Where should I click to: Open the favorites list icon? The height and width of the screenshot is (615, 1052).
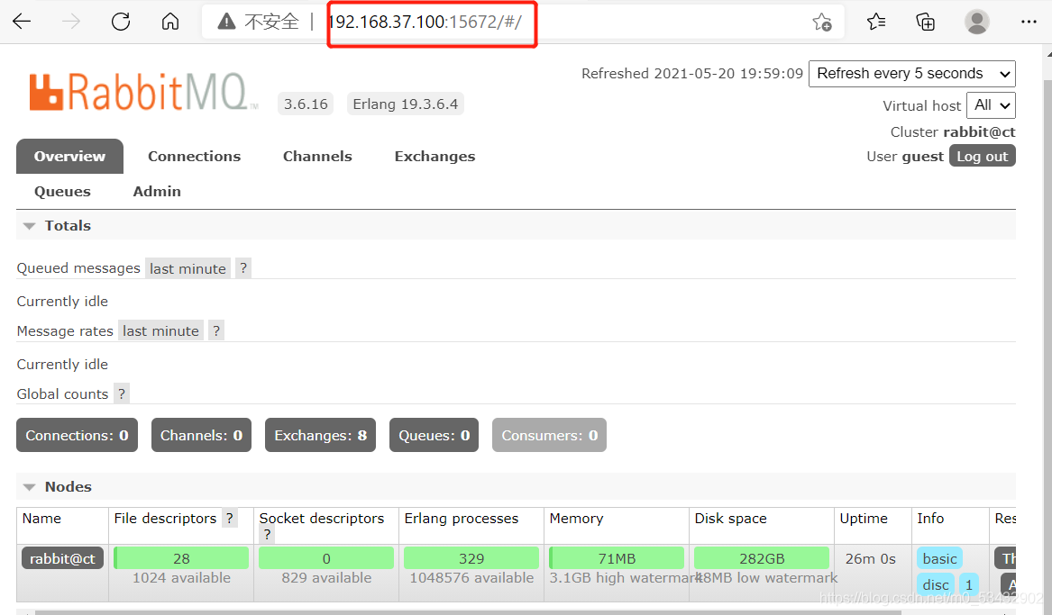click(876, 23)
